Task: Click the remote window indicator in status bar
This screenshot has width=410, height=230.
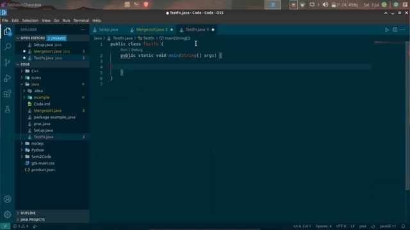Action: 5,226
